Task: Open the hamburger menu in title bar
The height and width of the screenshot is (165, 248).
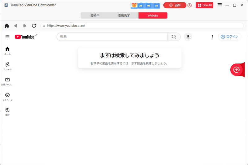Action: (x=219, y=5)
